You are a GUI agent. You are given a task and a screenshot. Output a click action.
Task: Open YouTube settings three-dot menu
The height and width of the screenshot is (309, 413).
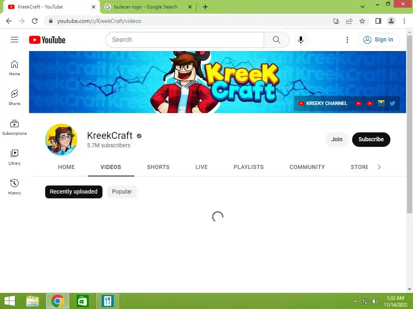(347, 40)
